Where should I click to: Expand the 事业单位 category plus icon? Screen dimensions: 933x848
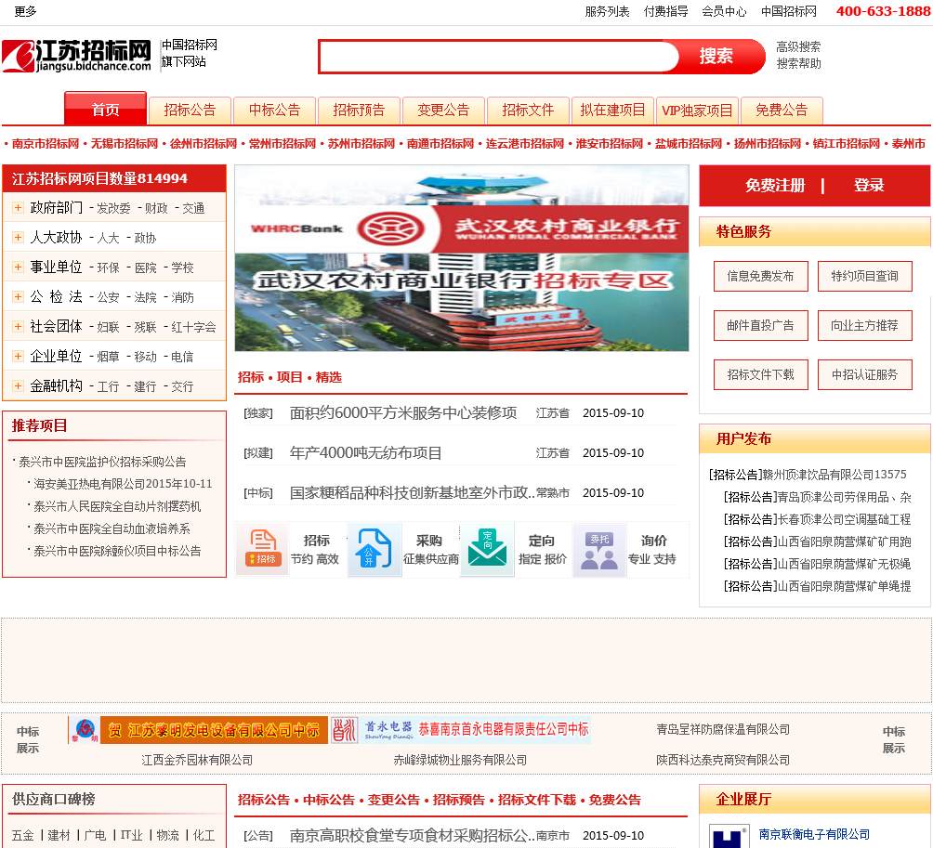pyautogui.click(x=18, y=267)
